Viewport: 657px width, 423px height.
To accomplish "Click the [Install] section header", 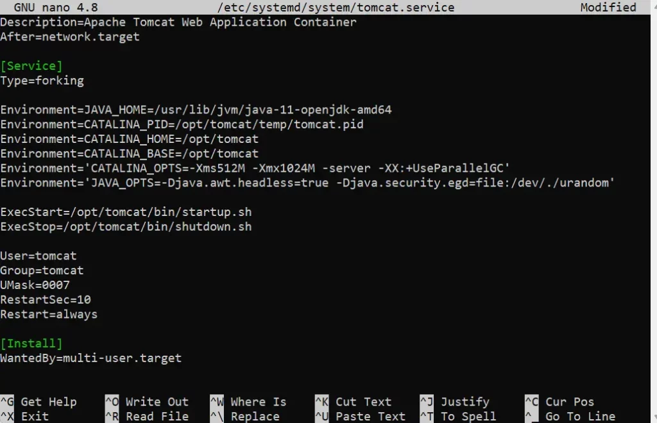I will click(x=31, y=344).
